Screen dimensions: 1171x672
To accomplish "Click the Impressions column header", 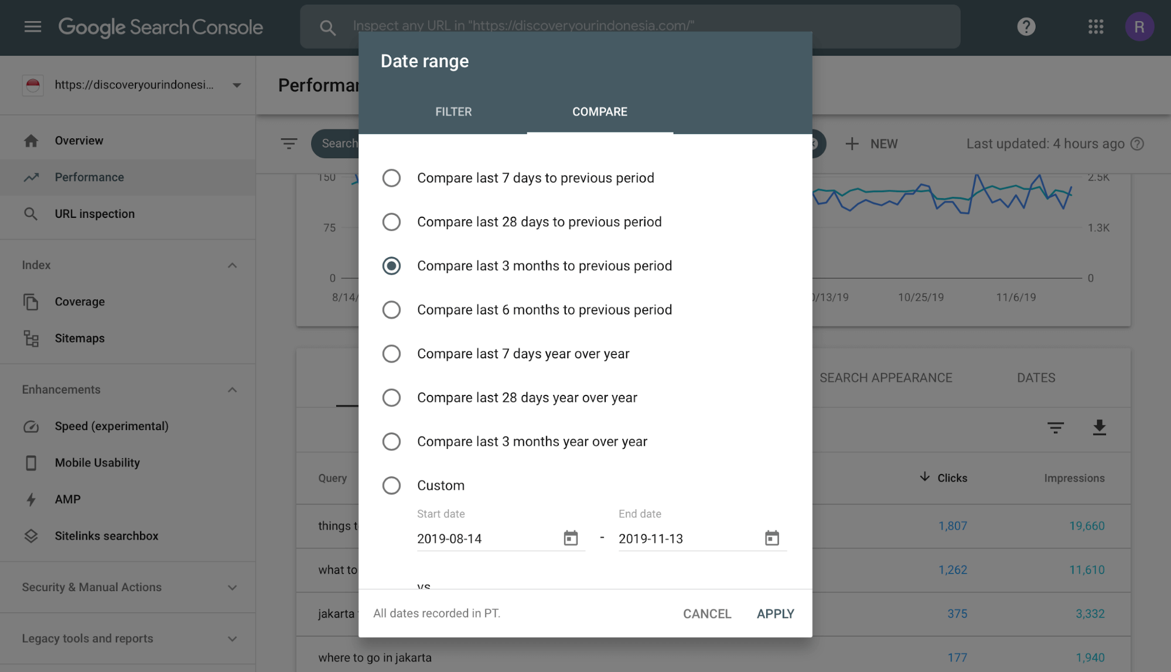I will coord(1074,478).
